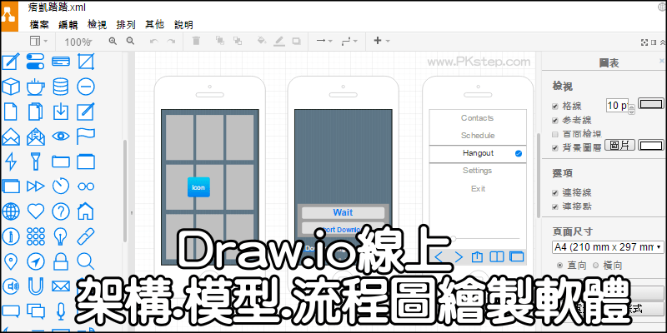Open the page view layout dropdown

point(38,41)
